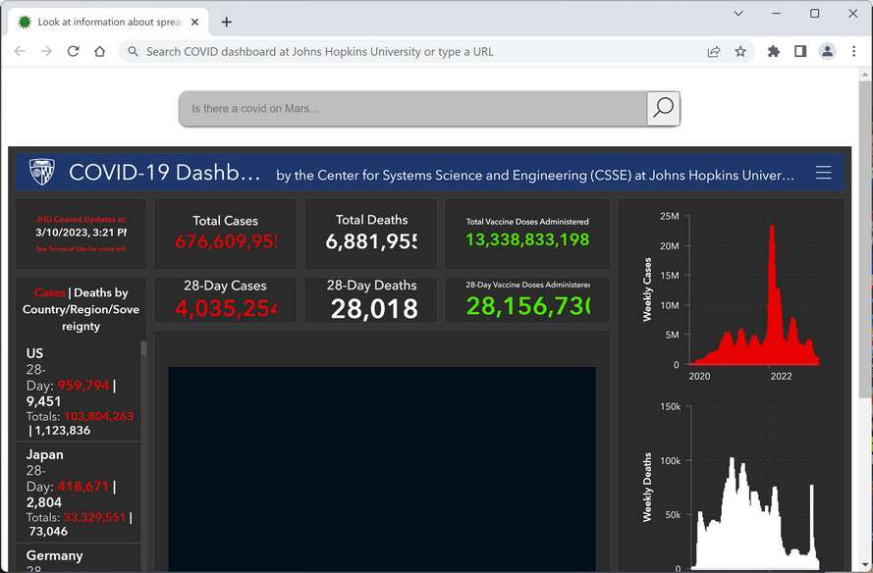This screenshot has width=873, height=573.
Task: Open a new browser tab
Action: (226, 23)
